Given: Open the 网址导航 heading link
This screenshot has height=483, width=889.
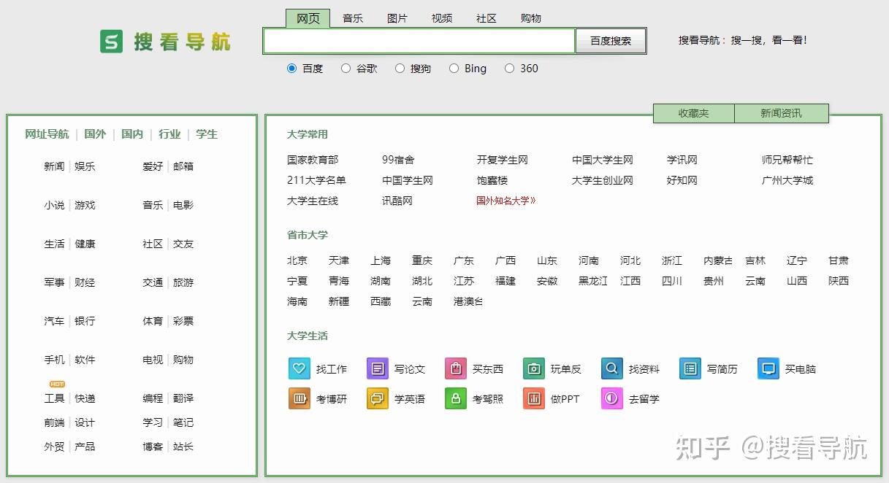Looking at the screenshot, I should click(47, 134).
